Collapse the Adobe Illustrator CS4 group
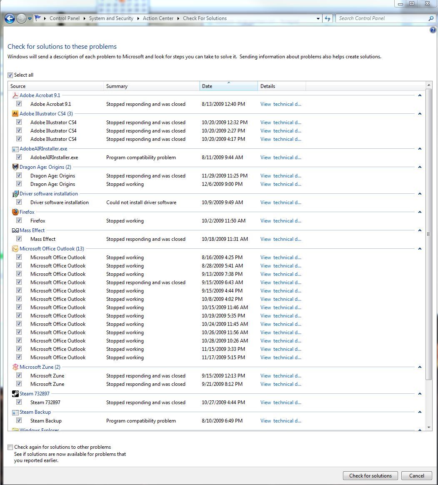 420,113
